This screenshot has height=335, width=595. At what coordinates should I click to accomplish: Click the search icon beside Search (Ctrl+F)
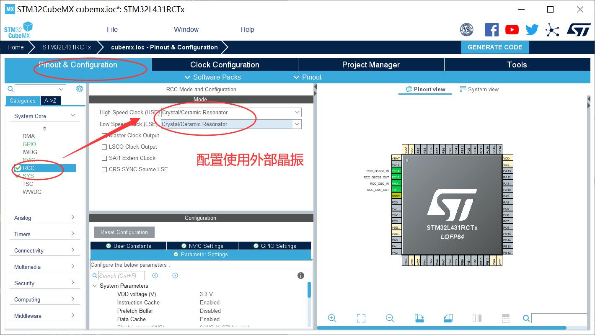(95, 276)
